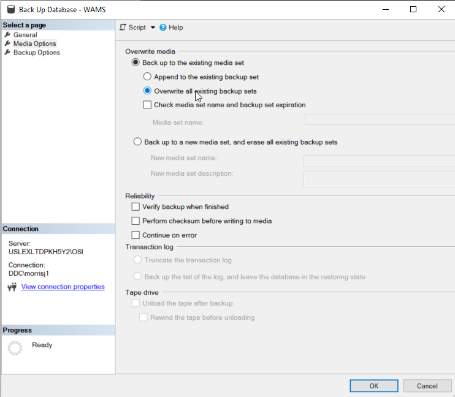The width and height of the screenshot is (455, 397).
Task: Click the Overwrite media group label
Action: tap(150, 51)
